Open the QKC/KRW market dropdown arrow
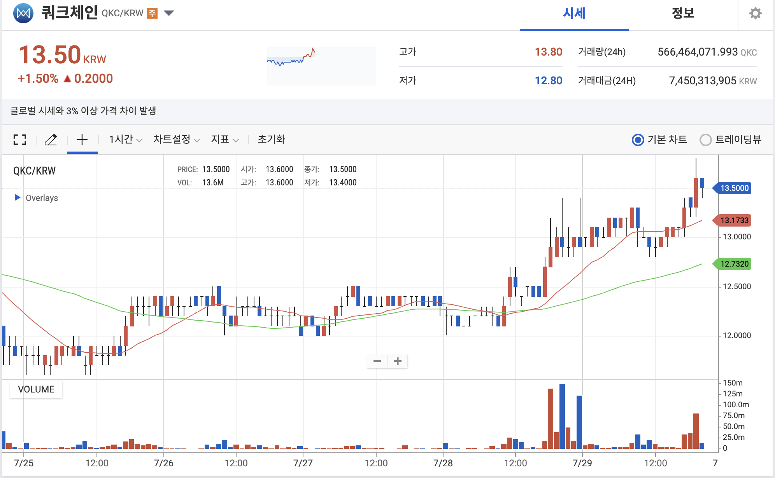775x478 pixels. 169,13
